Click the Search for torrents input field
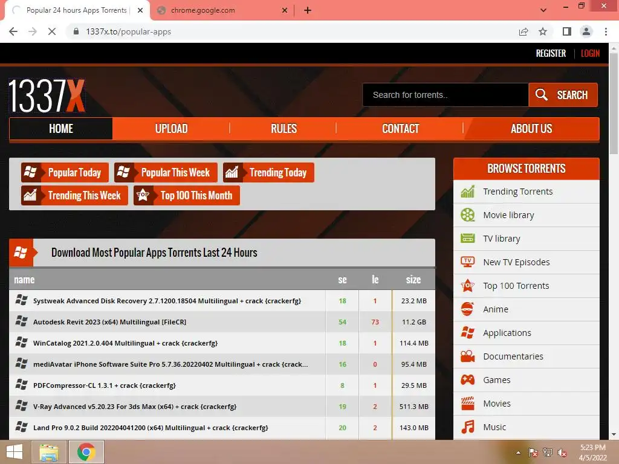This screenshot has width=619, height=464. tap(446, 95)
